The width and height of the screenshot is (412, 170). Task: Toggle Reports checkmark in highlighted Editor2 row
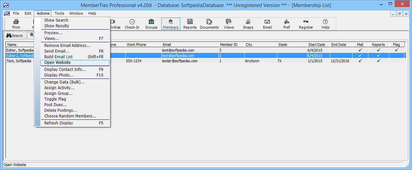click(x=378, y=56)
